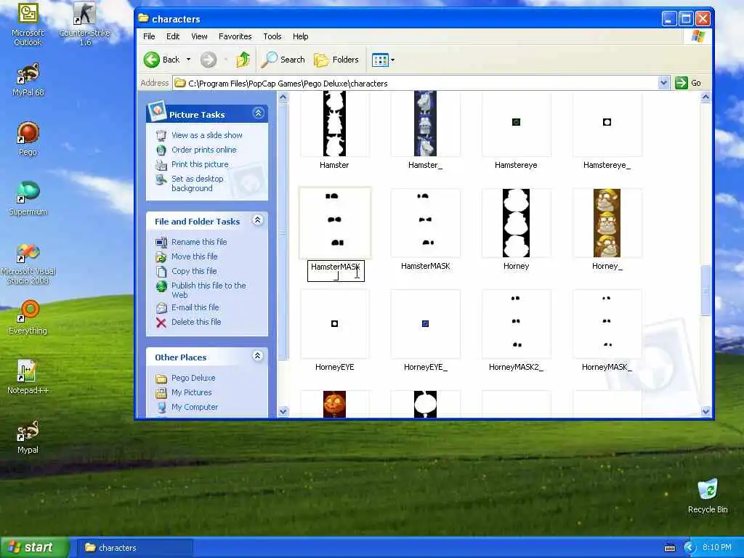Select the Recycle Bin icon
The width and height of the screenshot is (744, 558).
pos(708,496)
